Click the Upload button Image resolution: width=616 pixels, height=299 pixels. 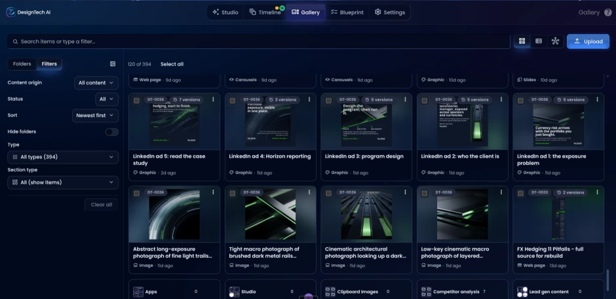(x=588, y=41)
